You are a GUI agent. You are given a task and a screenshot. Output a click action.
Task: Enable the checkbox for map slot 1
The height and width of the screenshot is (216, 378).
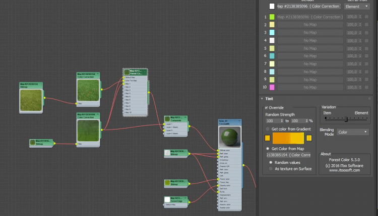pos(366,17)
